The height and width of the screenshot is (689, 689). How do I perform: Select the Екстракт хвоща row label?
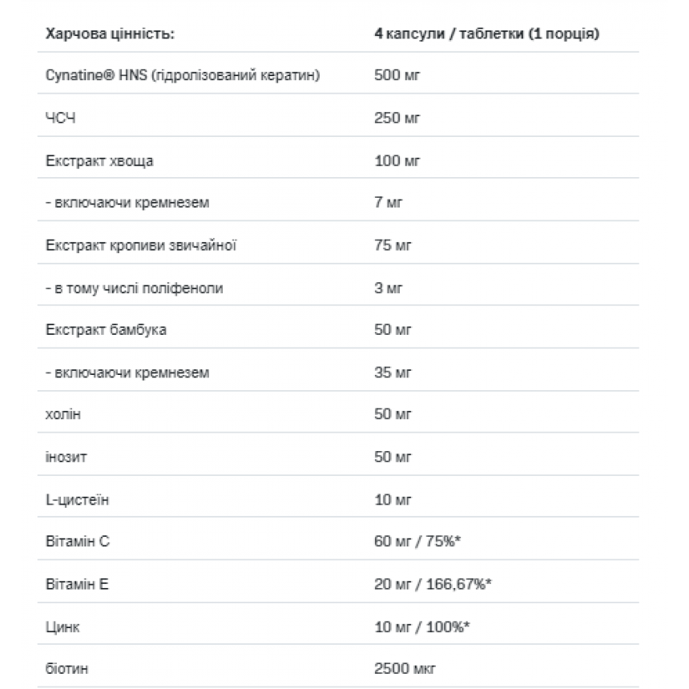click(x=99, y=161)
